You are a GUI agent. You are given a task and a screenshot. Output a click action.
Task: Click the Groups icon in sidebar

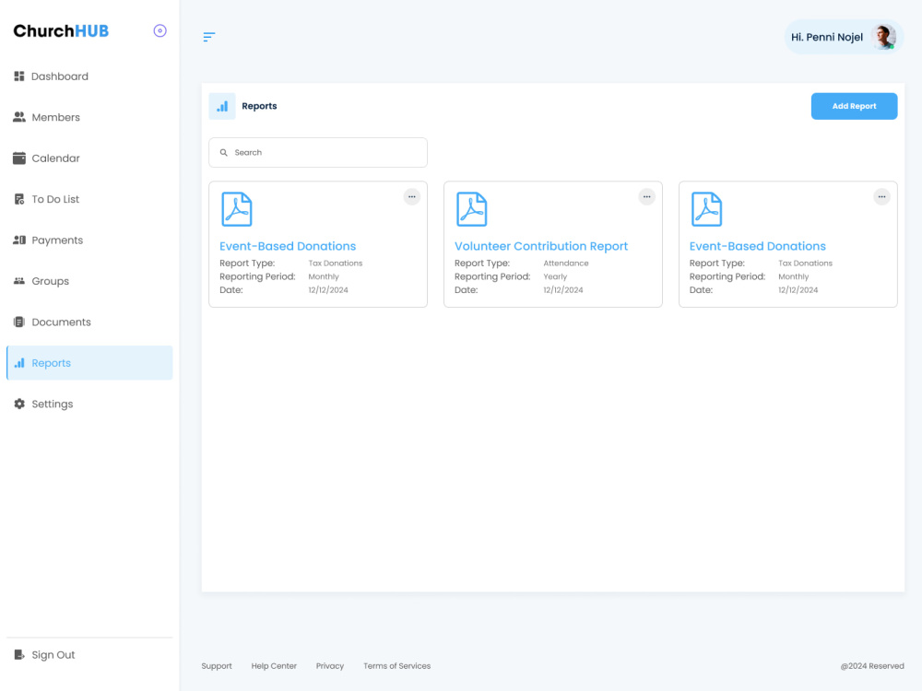[19, 281]
